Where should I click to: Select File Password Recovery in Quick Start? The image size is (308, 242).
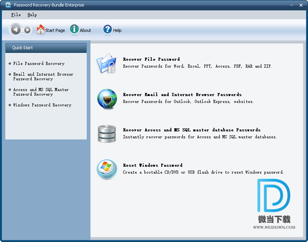coord(39,63)
